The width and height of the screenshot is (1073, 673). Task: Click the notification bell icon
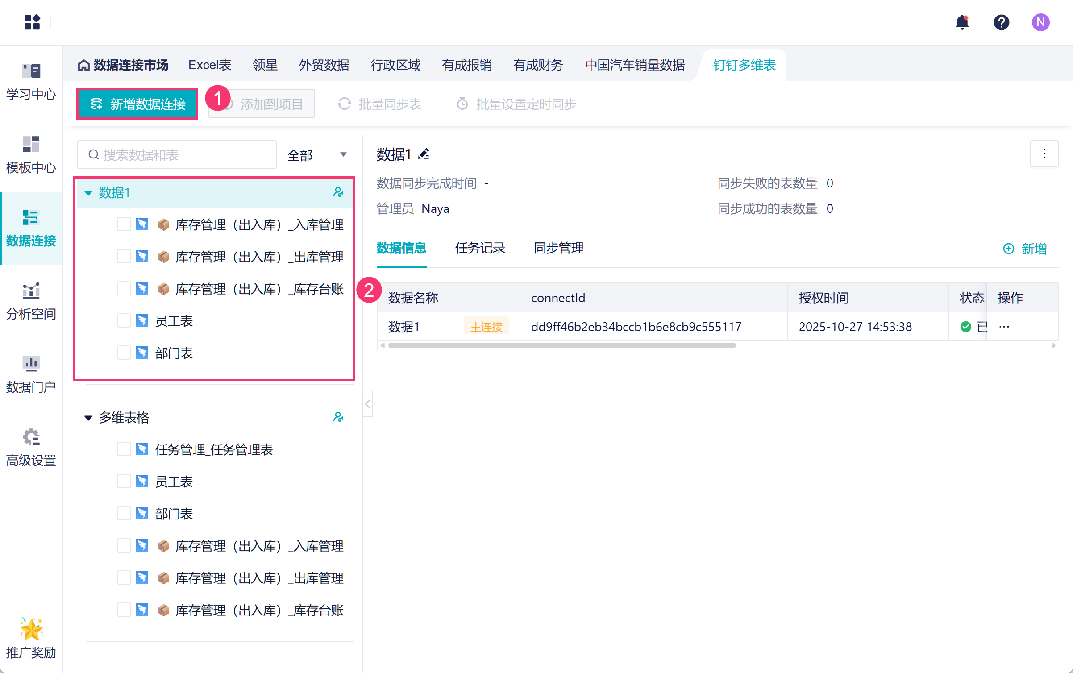click(962, 22)
